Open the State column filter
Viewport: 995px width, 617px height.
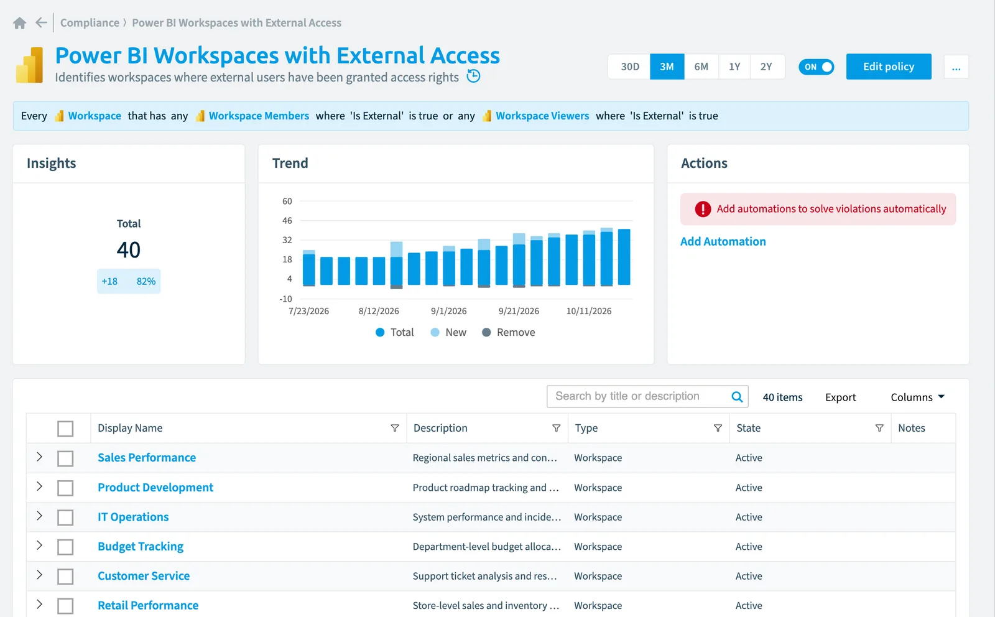coord(879,428)
